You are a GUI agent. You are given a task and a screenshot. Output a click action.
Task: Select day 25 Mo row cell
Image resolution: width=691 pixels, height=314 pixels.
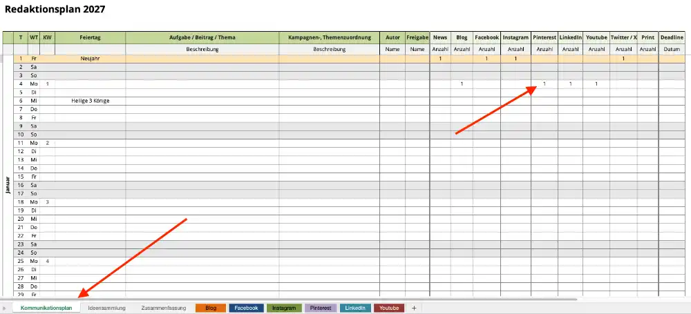34,261
